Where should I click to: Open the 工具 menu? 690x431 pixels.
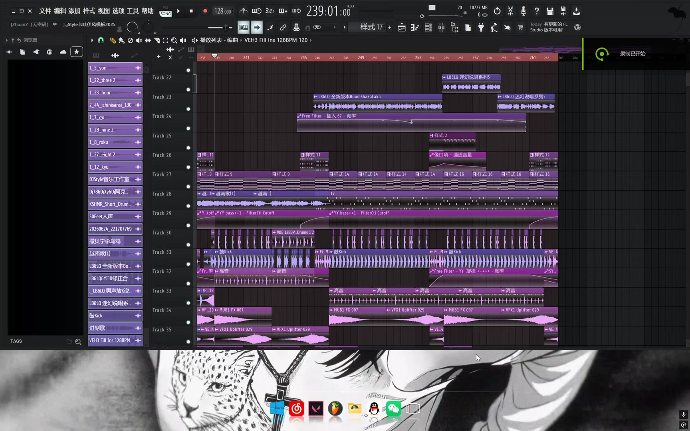tap(133, 11)
